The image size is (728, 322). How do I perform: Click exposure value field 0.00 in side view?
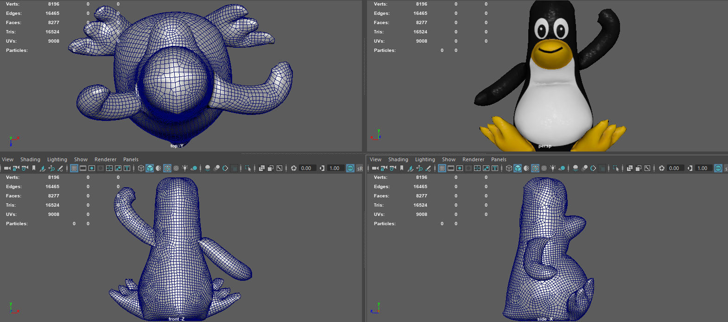click(x=675, y=168)
